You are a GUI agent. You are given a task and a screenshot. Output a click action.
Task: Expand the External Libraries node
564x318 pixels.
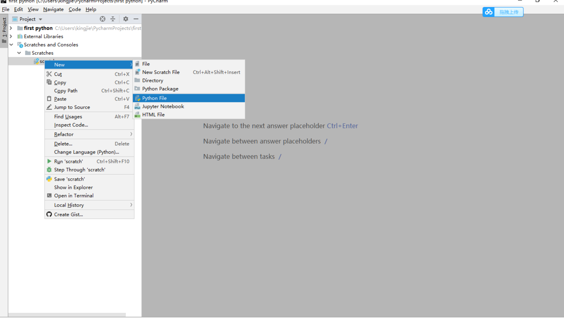click(11, 36)
